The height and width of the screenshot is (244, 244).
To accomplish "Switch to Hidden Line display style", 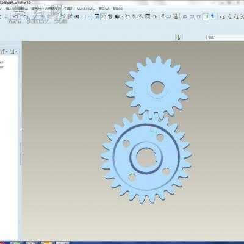I will tap(192, 16).
